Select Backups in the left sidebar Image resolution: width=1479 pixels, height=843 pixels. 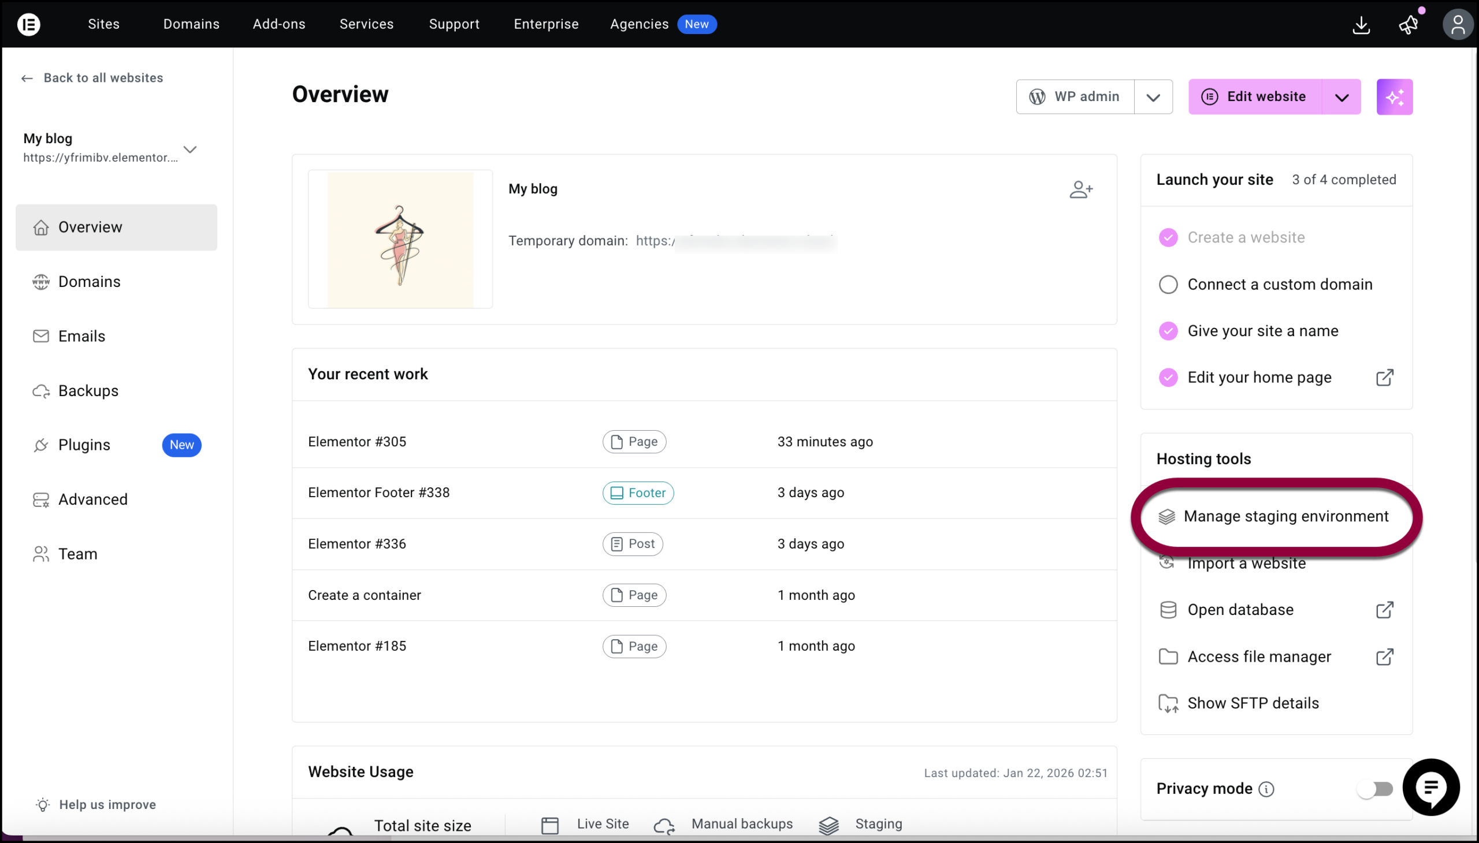[88, 391]
